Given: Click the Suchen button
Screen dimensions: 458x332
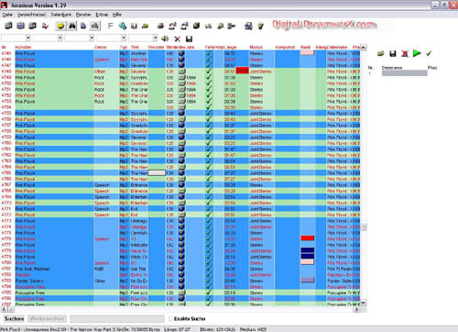Looking at the screenshot, I should 14,319.
